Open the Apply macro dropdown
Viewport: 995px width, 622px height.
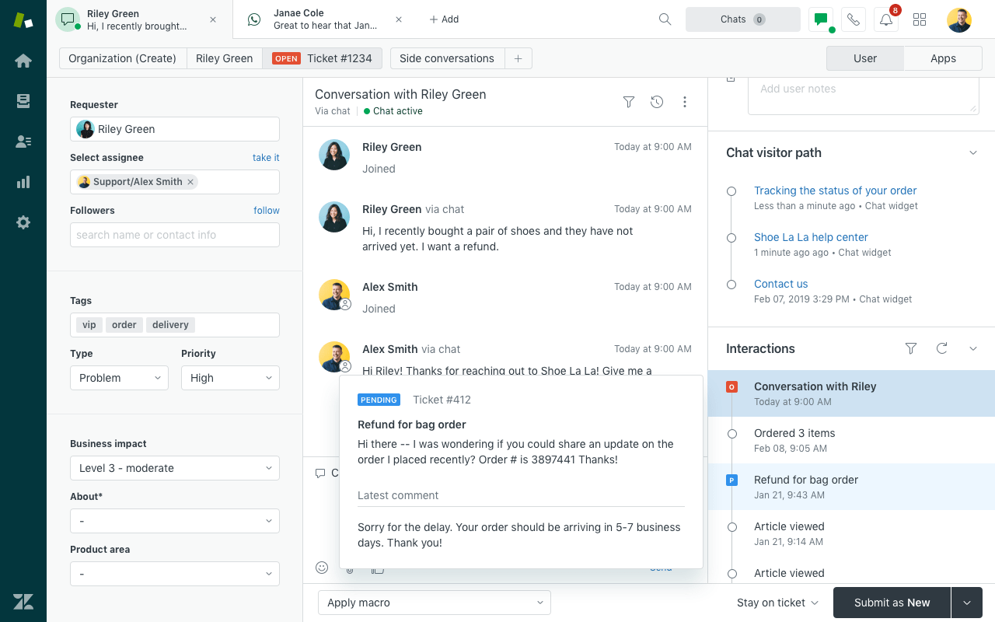pyautogui.click(x=435, y=603)
